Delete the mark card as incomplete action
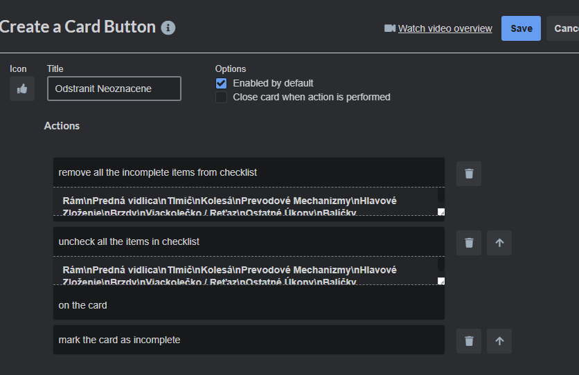The image size is (579, 375). coord(469,341)
